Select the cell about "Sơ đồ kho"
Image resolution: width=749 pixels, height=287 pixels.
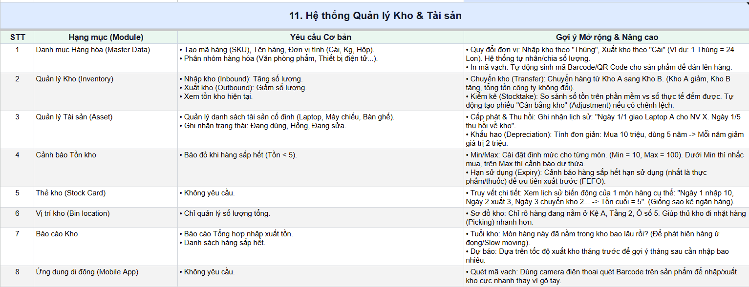coord(606,218)
